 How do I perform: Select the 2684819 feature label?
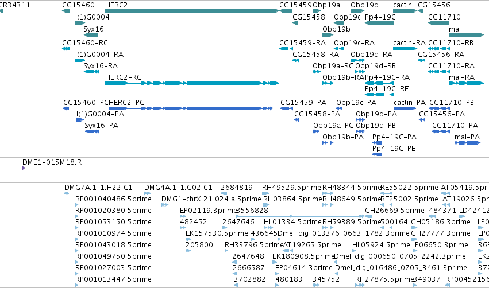(x=237, y=188)
